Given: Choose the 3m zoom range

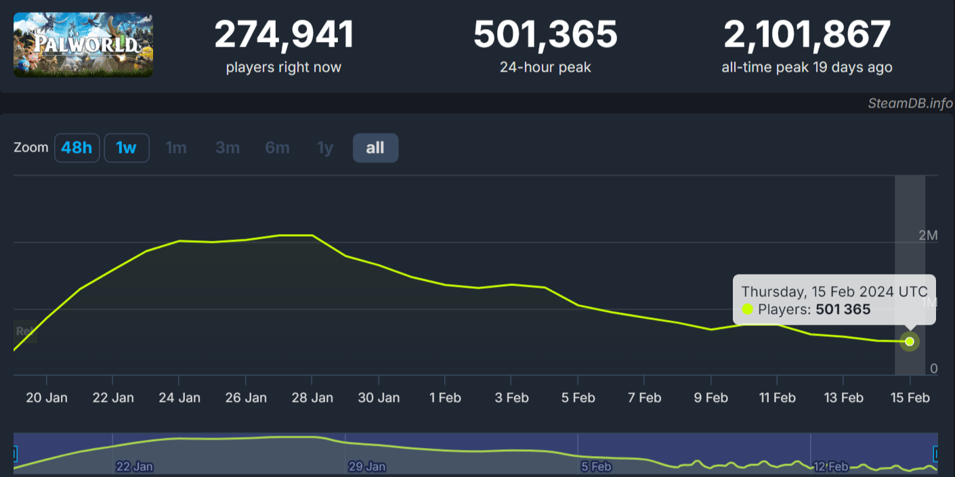Looking at the screenshot, I should (227, 147).
